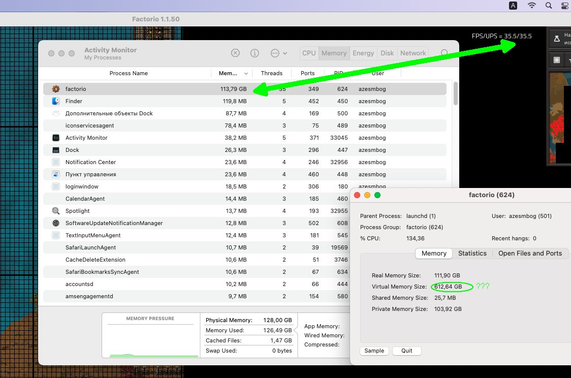Sort by the Process Name column
This screenshot has height=378, width=571.
129,73
